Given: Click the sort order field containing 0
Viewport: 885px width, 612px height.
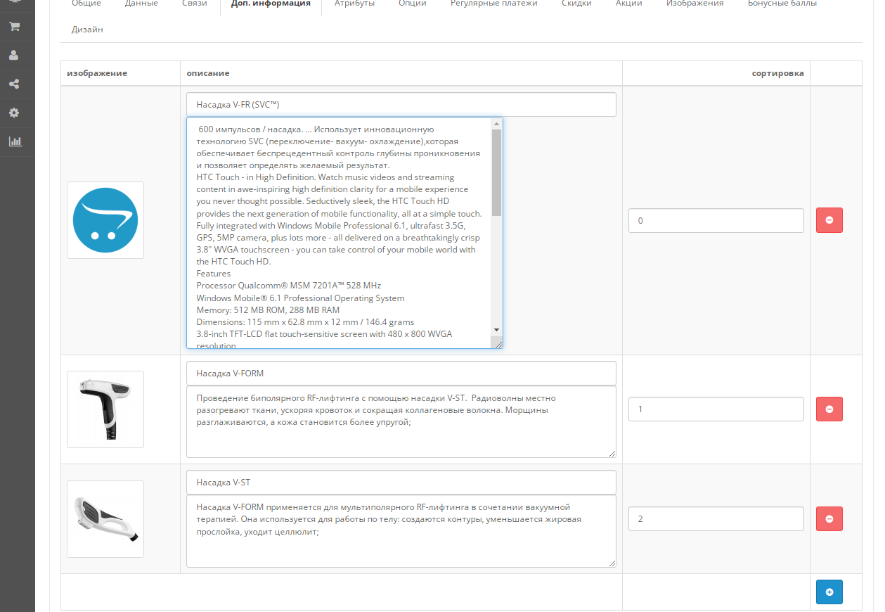Looking at the screenshot, I should (x=716, y=220).
